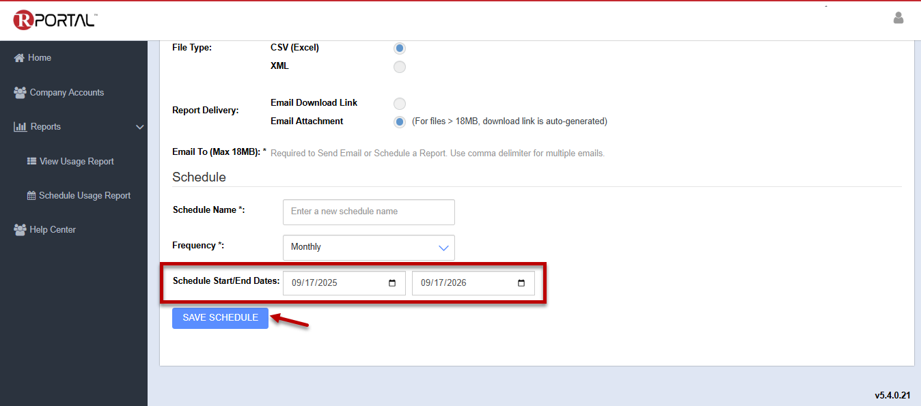The width and height of the screenshot is (921, 406).
Task: Click the Help Center people icon
Action: pos(20,230)
